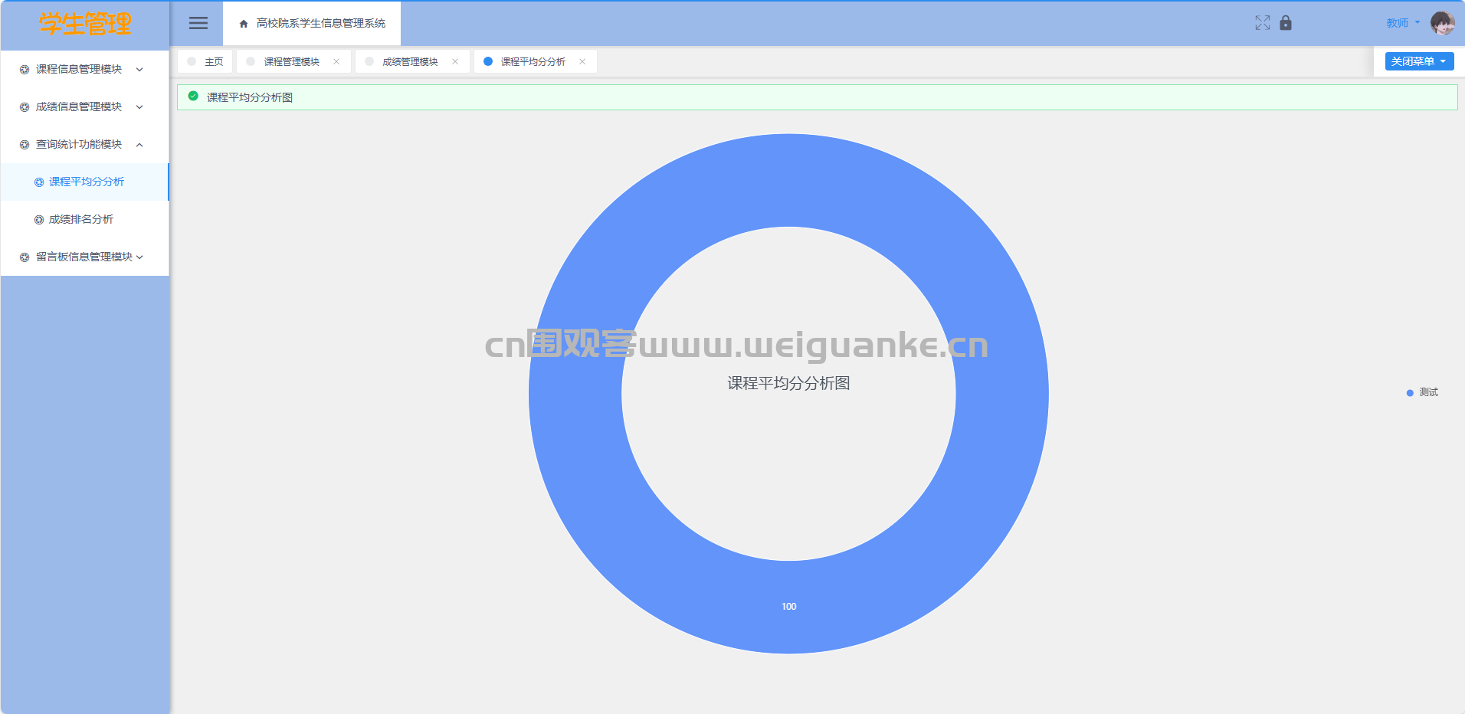Click the home icon in header

pos(244,24)
